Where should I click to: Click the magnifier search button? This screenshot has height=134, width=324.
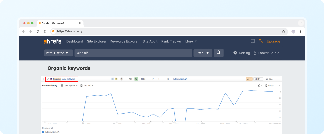coord(219,53)
